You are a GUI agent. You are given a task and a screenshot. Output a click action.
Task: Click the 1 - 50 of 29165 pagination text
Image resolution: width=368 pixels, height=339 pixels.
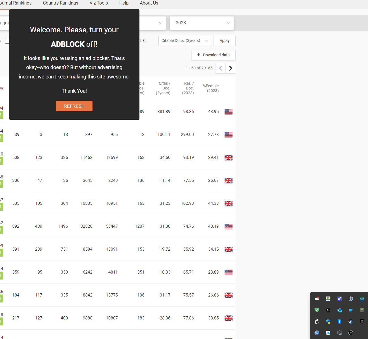pyautogui.click(x=199, y=68)
